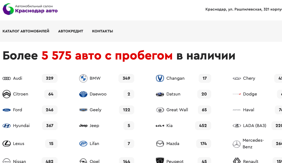
Task: Open the Каталог автомобилей menu item
Action: click(26, 31)
